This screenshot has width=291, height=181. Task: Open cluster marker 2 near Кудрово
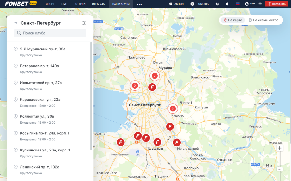click(172, 109)
